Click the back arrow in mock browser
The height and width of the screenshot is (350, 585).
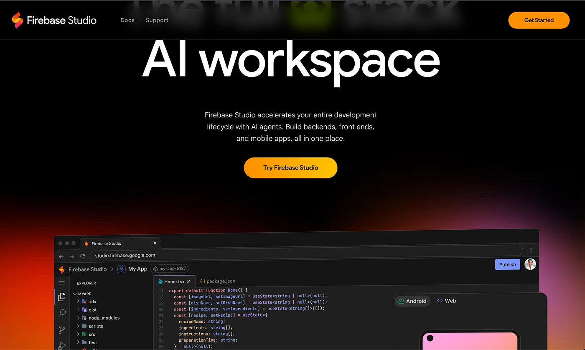point(61,256)
